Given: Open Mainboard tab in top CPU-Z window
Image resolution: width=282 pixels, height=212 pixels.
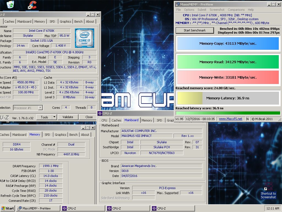Looking at the screenshot, I should click(24, 22).
